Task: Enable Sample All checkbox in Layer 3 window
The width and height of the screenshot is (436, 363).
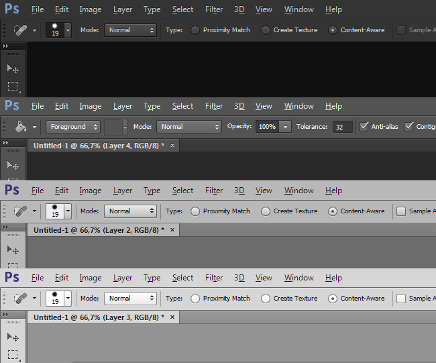Action: point(401,299)
